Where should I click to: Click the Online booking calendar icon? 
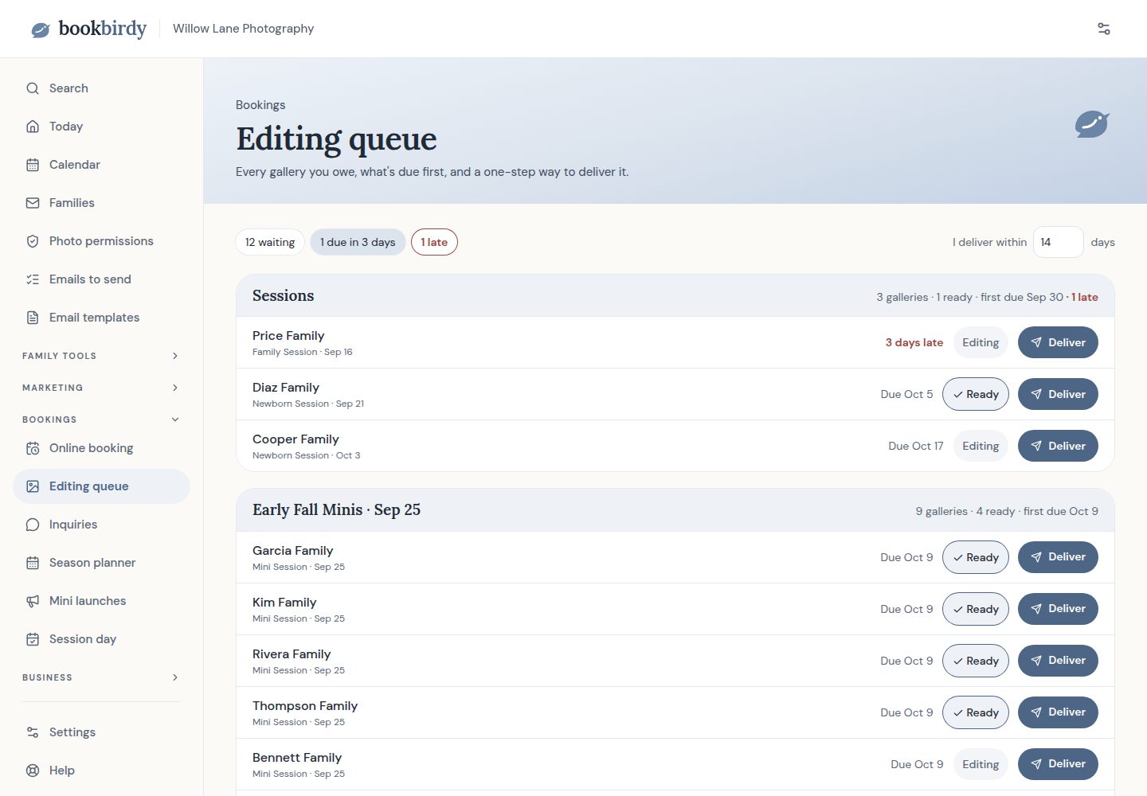(x=33, y=448)
